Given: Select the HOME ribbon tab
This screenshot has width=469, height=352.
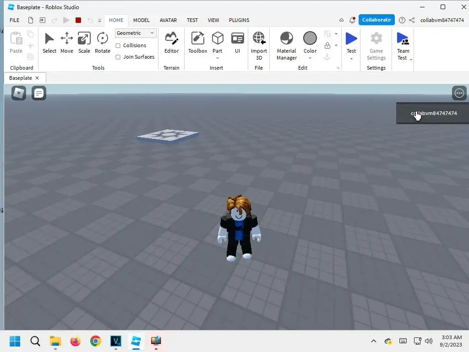Looking at the screenshot, I should pyautogui.click(x=116, y=20).
